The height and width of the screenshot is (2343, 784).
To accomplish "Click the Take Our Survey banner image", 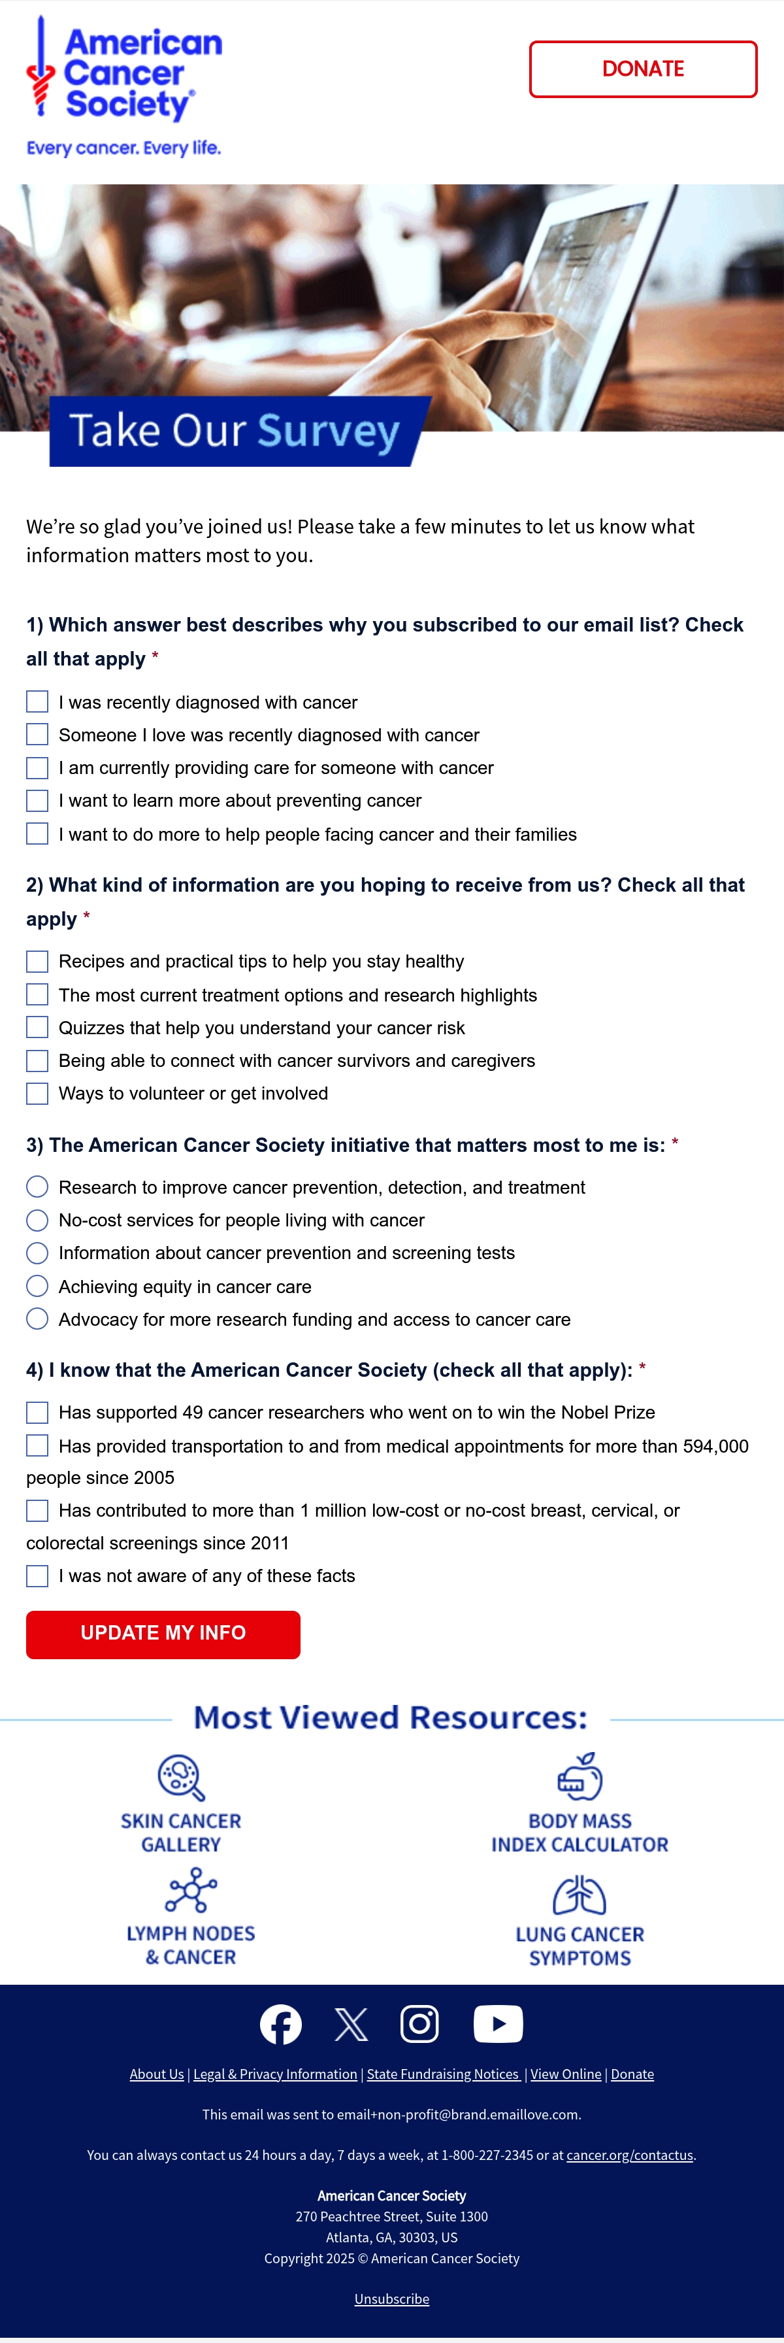I will [x=392, y=326].
